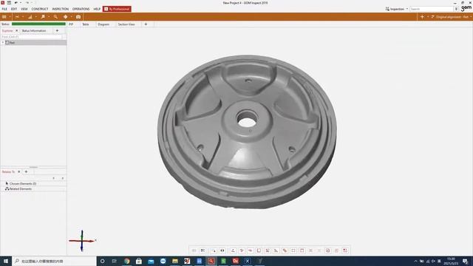Switch to the Section View tab
Screen dimensions: 473x266
[126, 24]
